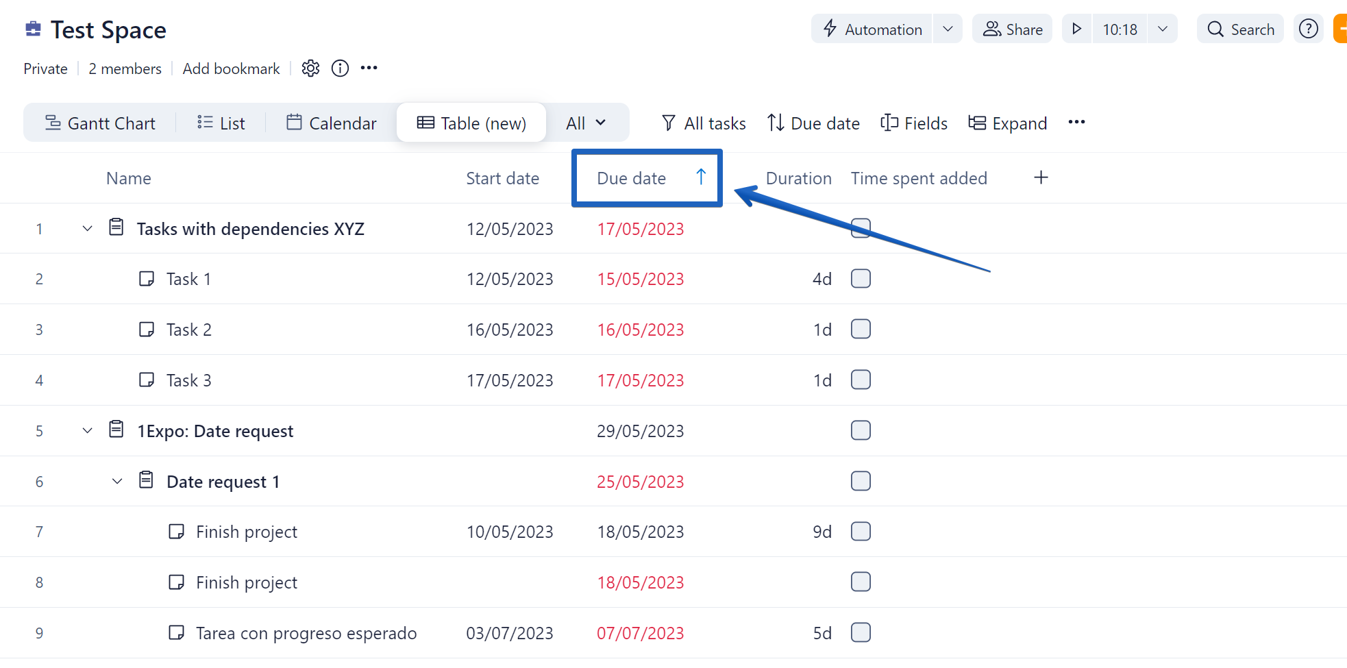Click the ascending sort arrow in Due date
The width and height of the screenshot is (1347, 668).
(x=700, y=177)
